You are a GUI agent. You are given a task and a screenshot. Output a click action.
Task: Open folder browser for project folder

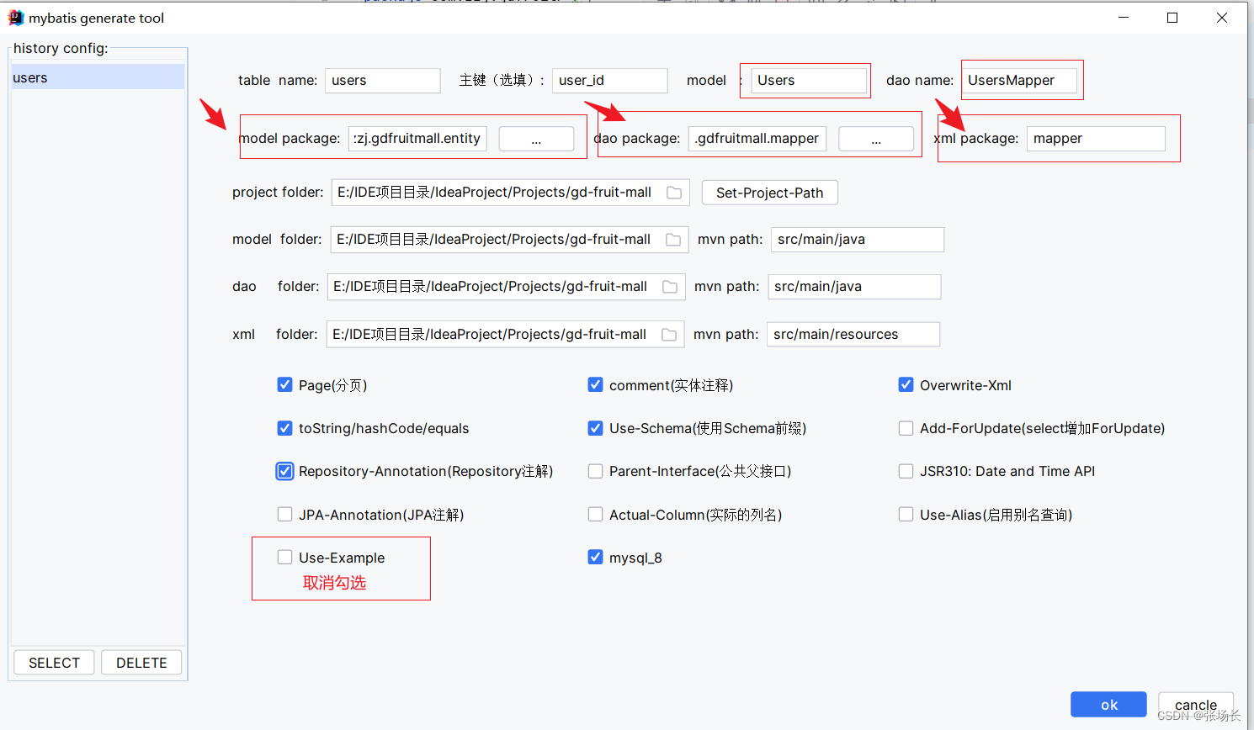pos(674,193)
